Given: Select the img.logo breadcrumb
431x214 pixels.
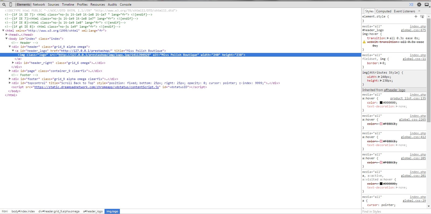Looking at the screenshot, I should [x=112, y=211].
